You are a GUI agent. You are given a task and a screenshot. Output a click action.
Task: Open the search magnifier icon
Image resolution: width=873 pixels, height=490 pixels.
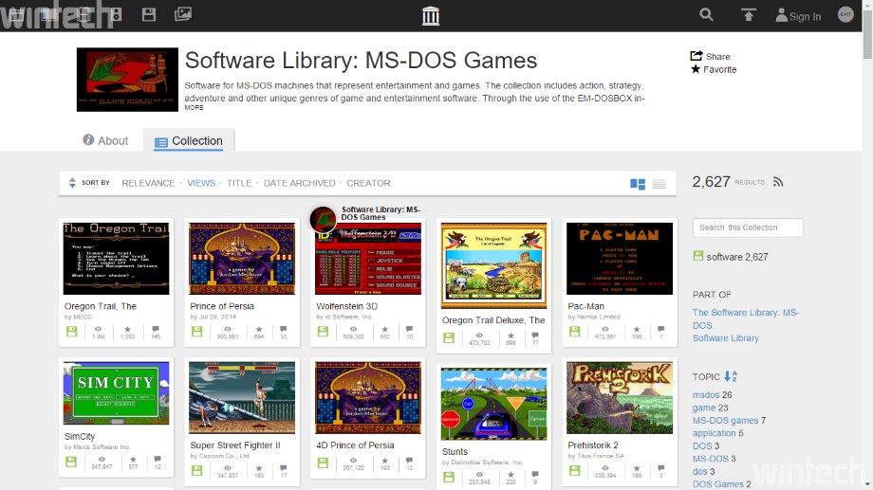click(706, 15)
